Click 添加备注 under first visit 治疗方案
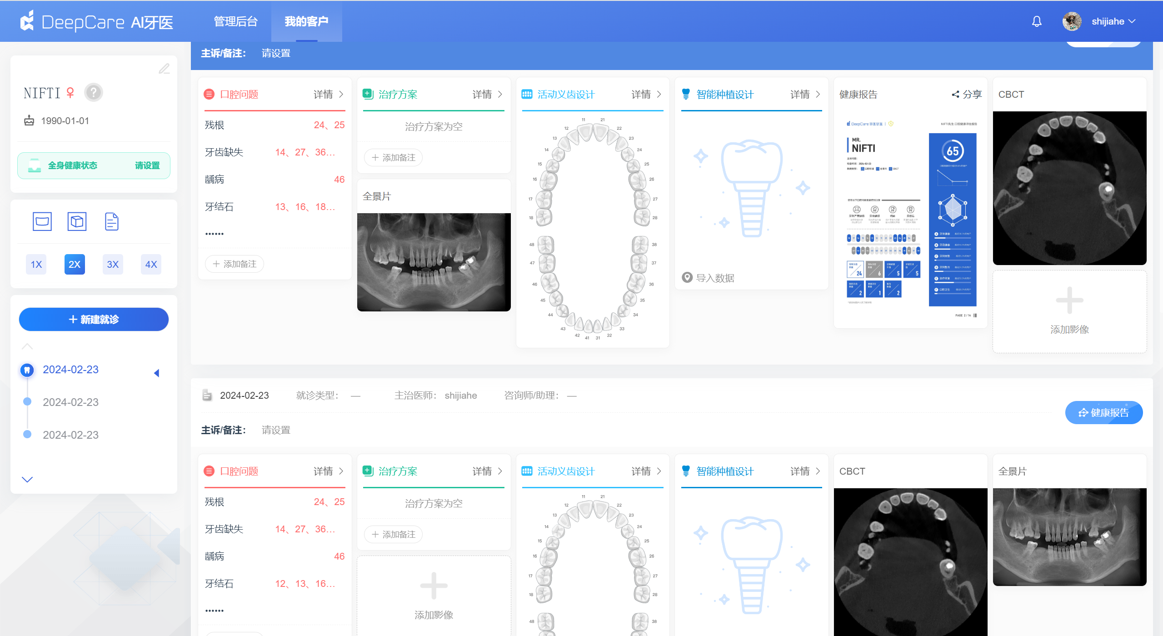 pos(394,158)
